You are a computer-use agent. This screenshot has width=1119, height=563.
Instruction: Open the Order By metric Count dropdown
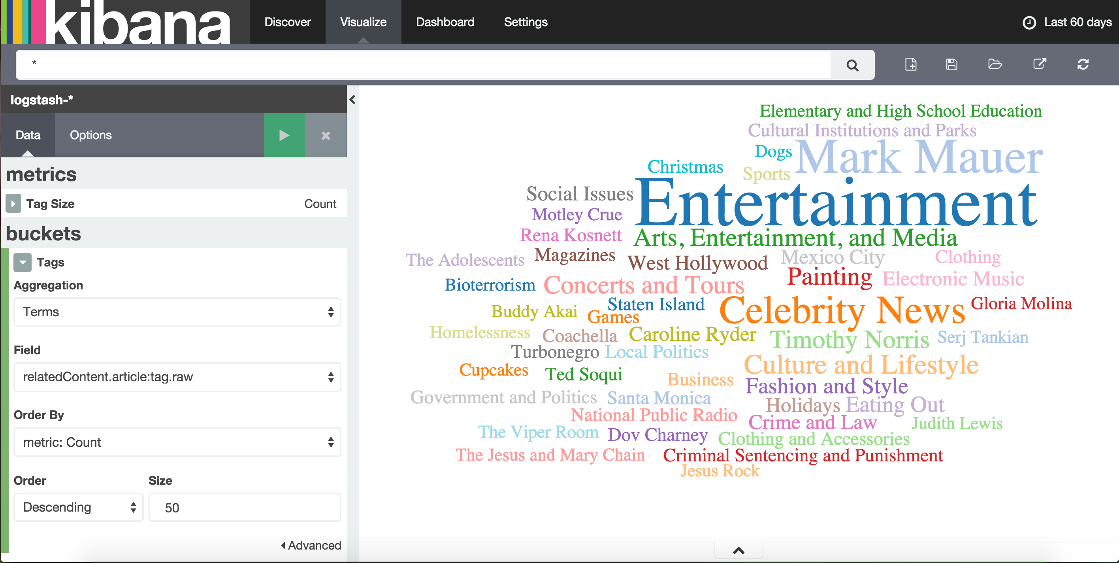click(x=177, y=442)
